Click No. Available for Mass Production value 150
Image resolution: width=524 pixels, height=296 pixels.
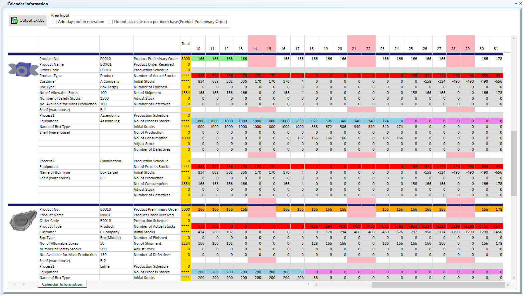(103, 255)
